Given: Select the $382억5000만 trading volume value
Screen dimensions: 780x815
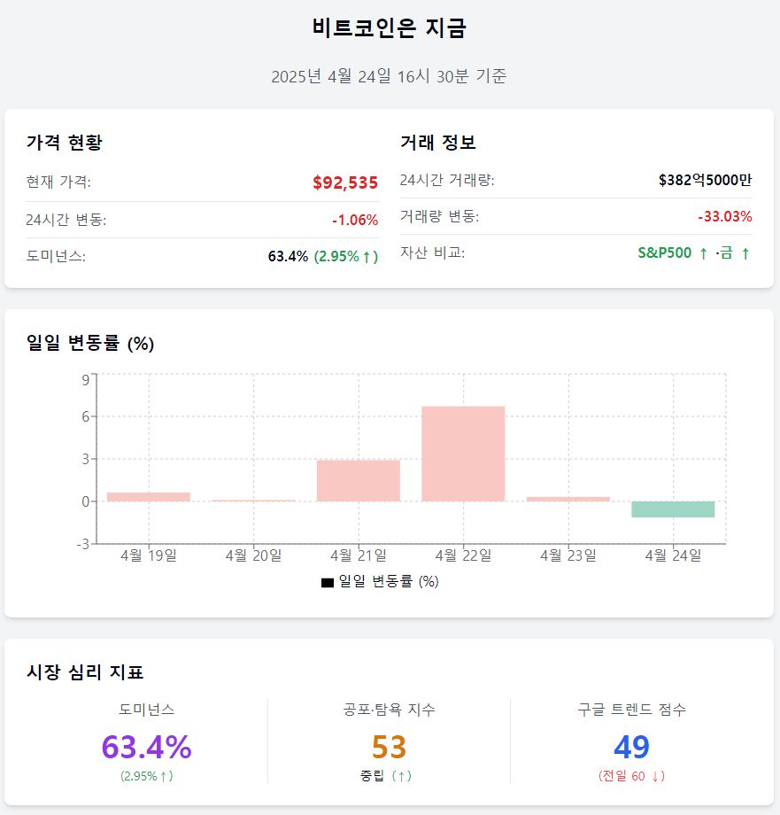Looking at the screenshot, I should (705, 181).
